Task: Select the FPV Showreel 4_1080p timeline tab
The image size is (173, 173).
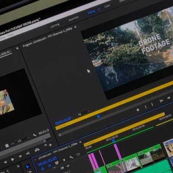Action: point(58,151)
